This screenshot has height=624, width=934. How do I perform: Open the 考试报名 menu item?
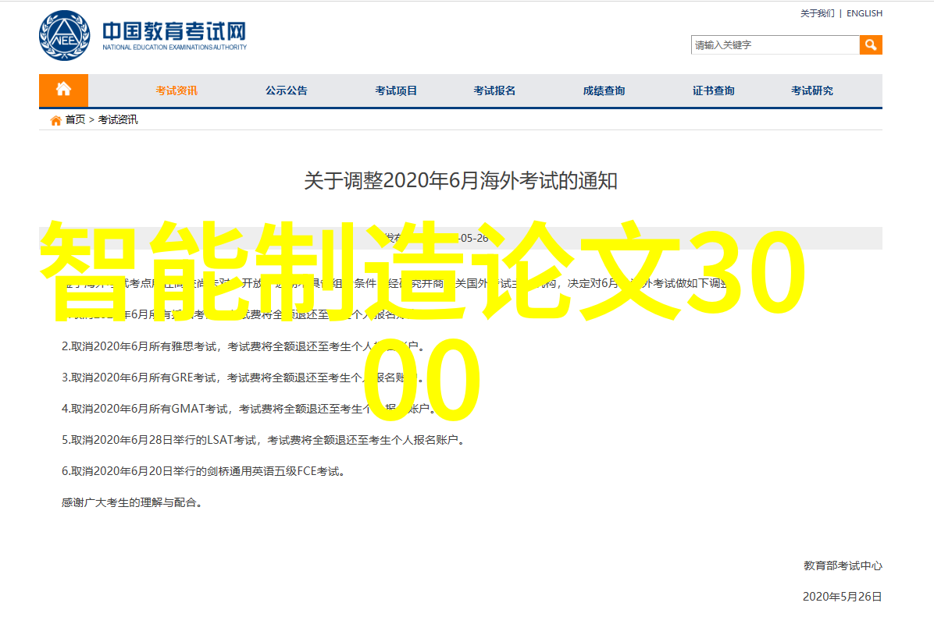(x=494, y=90)
